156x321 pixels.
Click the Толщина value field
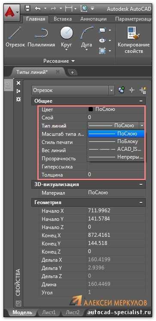[116, 174]
